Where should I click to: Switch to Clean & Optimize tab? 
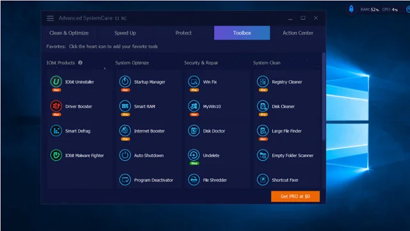click(69, 33)
